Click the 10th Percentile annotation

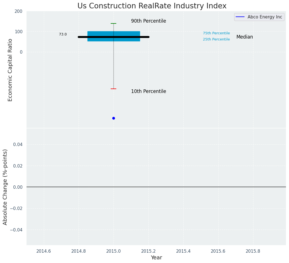click(148, 91)
